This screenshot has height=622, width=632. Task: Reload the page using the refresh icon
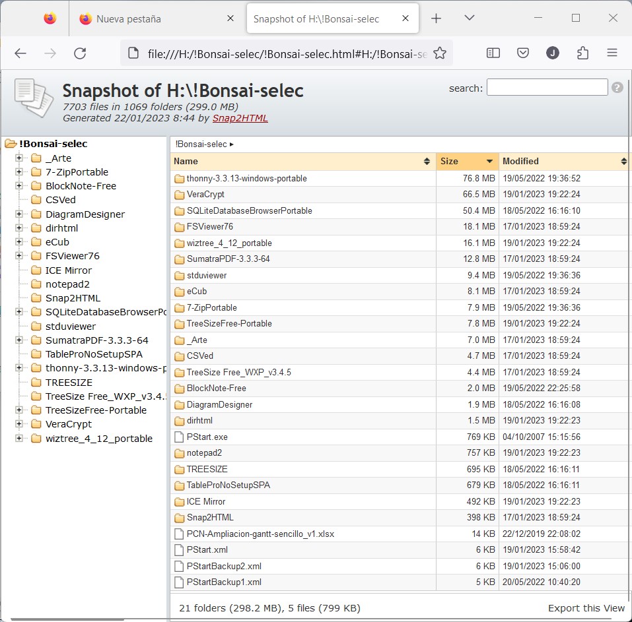click(80, 53)
